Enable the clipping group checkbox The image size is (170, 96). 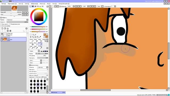tap(10, 24)
